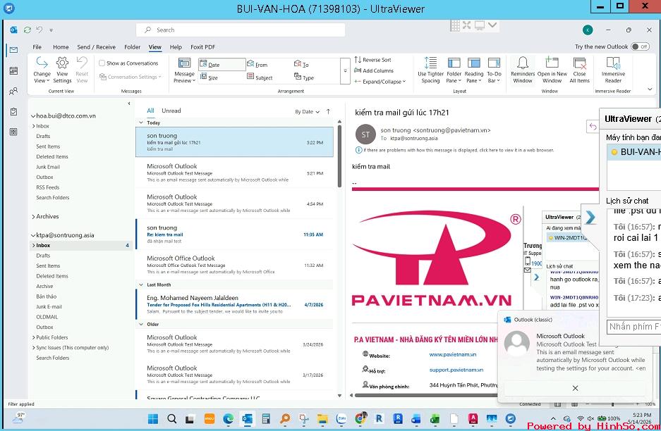Show Unread messages filter tab
The width and height of the screenshot is (661, 431).
tap(171, 111)
